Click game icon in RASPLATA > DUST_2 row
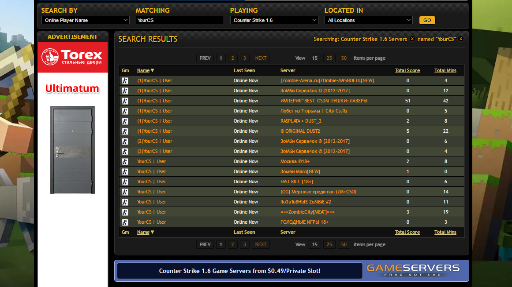This screenshot has height=287, width=512. (x=125, y=121)
